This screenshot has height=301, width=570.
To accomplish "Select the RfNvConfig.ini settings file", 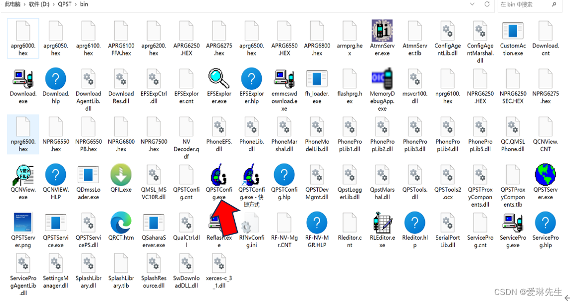I will (x=251, y=223).
